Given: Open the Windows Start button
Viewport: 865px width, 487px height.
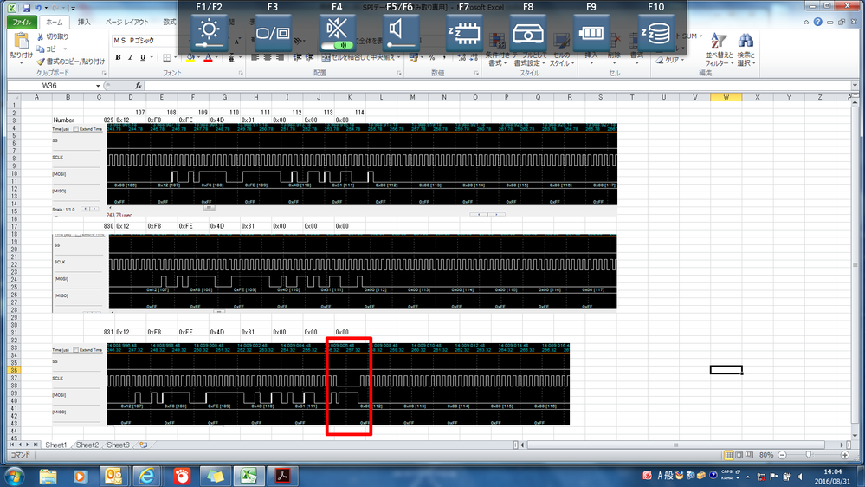Looking at the screenshot, I should (14, 476).
